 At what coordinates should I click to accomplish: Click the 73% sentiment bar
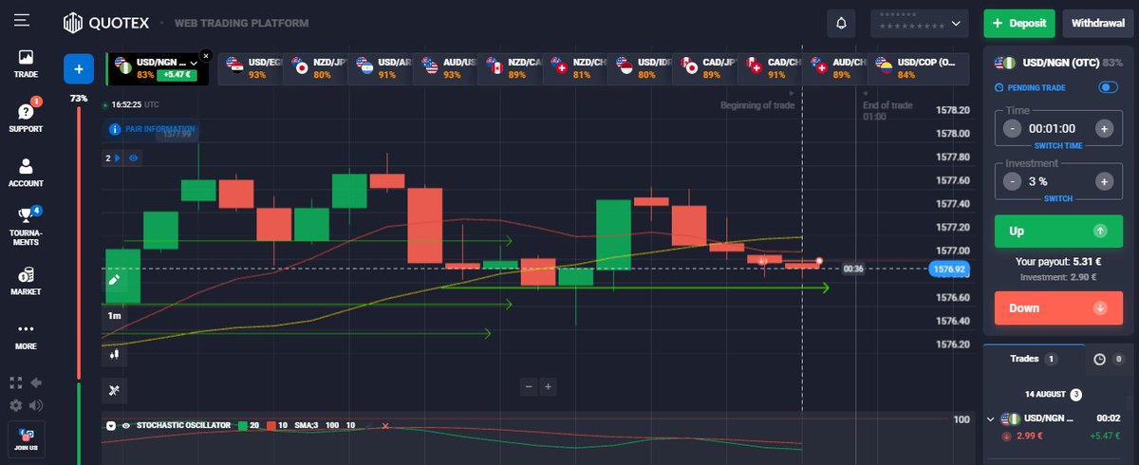pos(78,242)
